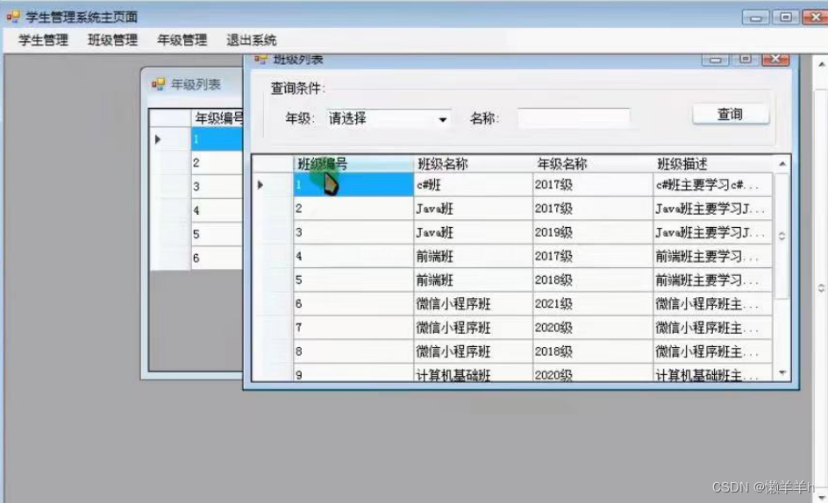This screenshot has height=503, width=828.
Task: Close the 班级列表 window
Action: (x=775, y=59)
